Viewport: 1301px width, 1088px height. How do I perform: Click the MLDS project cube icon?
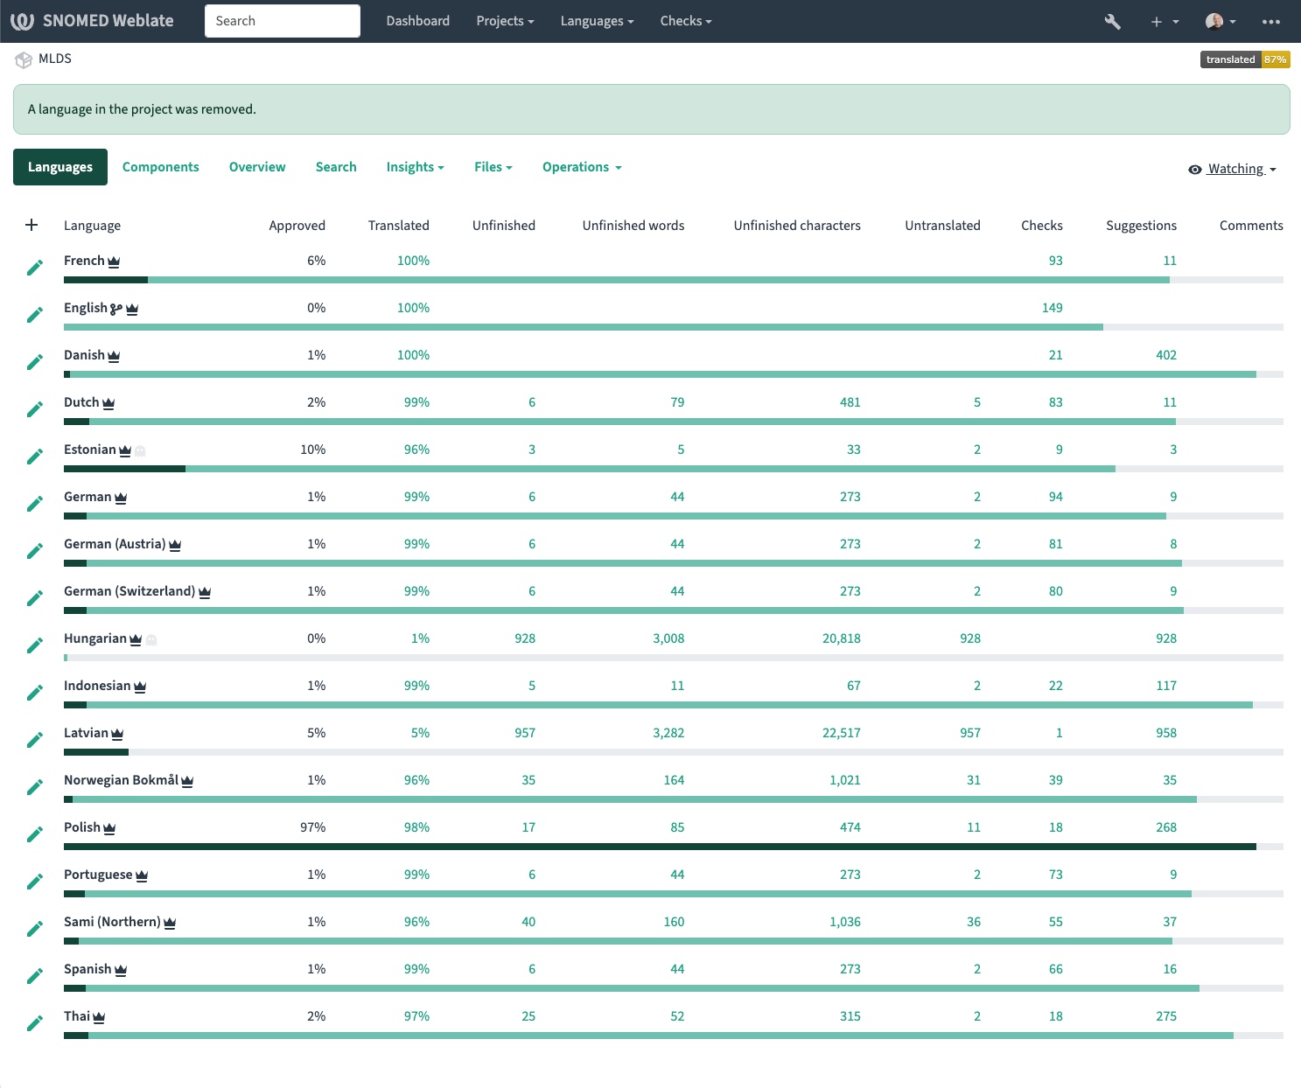point(24,59)
